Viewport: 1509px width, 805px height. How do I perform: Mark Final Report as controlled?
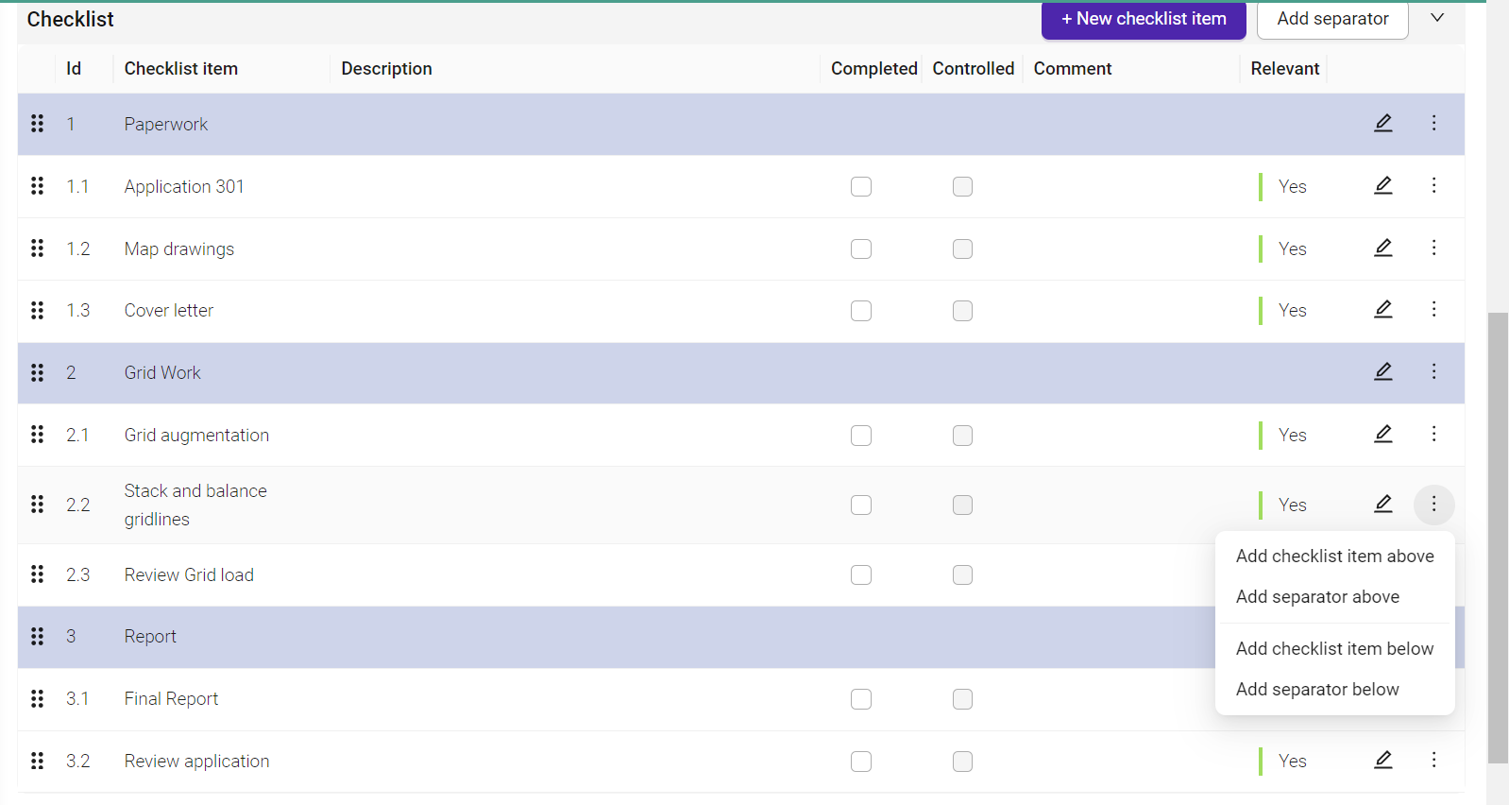point(962,699)
